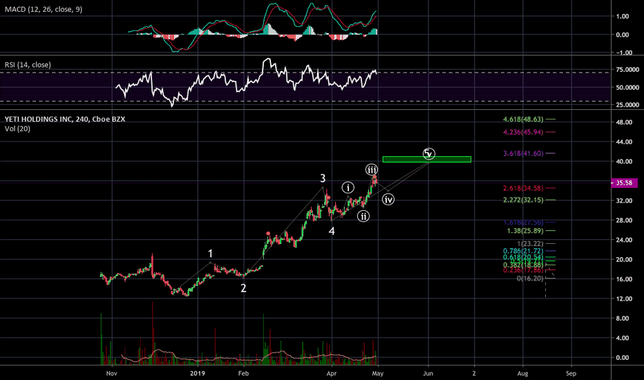The width and height of the screenshot is (644, 380).
Task: Select Fibonacci level 4.236(45.94)
Action: pos(523,132)
